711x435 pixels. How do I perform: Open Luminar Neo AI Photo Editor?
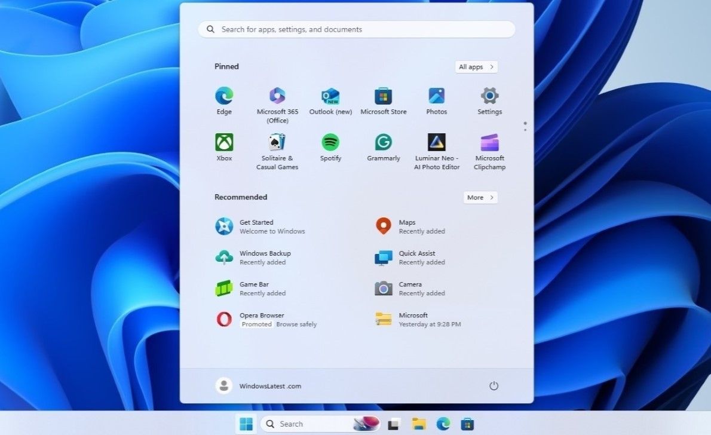[436, 143]
